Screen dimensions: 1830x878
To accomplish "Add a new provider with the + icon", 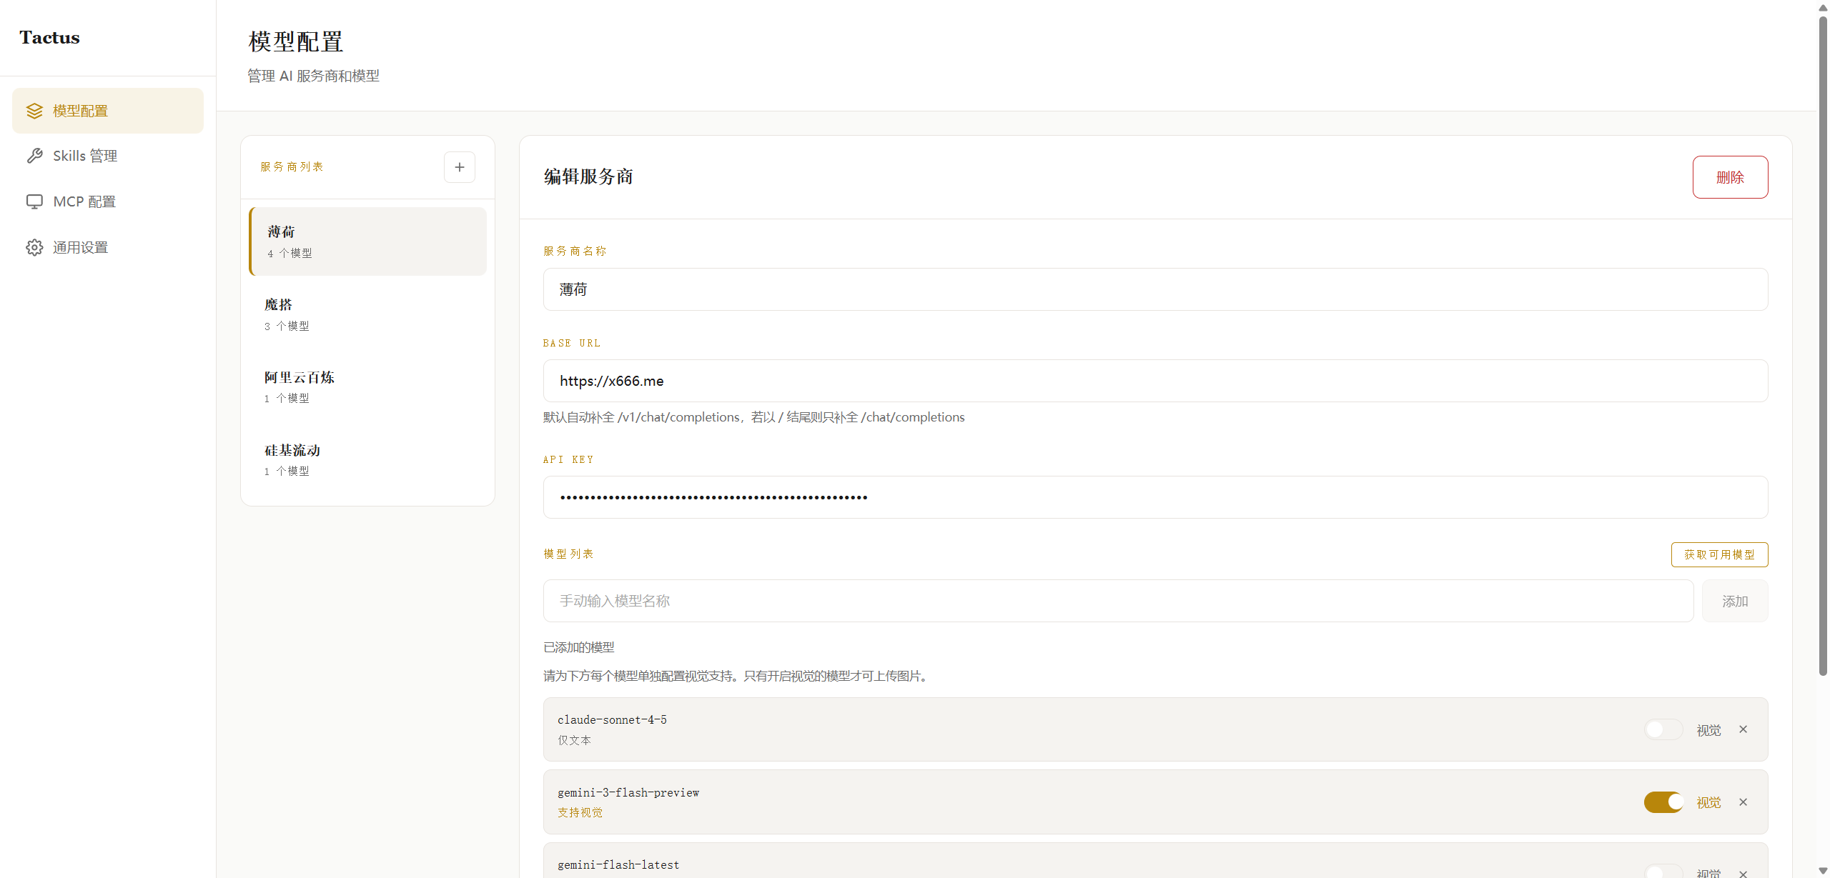I will [x=460, y=166].
